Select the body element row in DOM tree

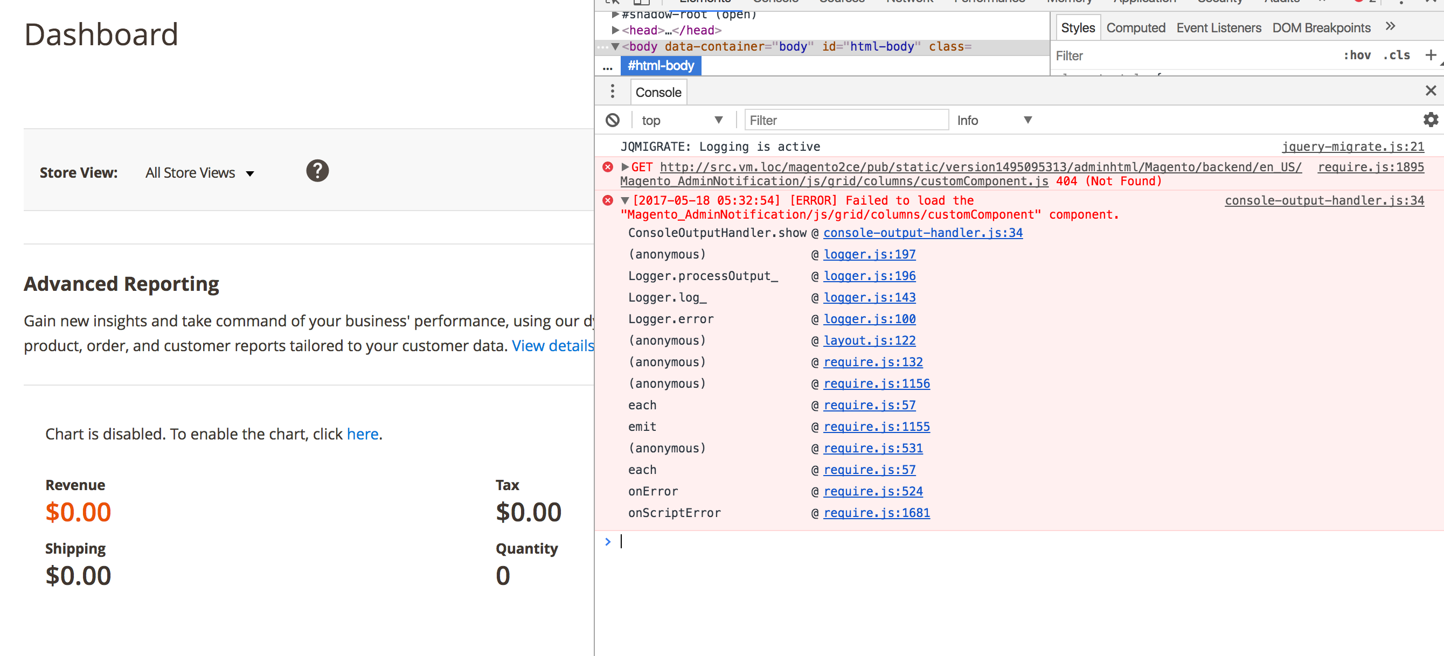822,46
